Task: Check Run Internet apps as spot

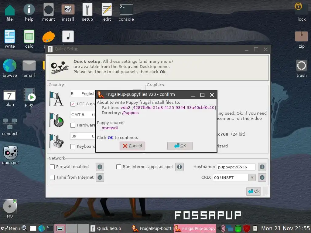Action: (x=119, y=167)
